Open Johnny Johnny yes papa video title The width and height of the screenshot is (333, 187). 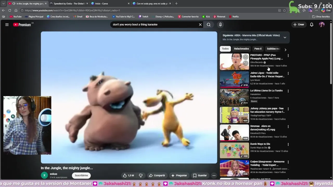click(267, 110)
